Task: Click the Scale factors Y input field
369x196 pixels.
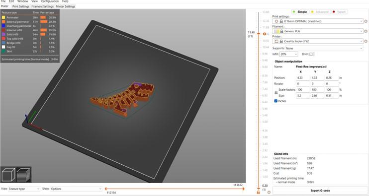Action: point(317,90)
